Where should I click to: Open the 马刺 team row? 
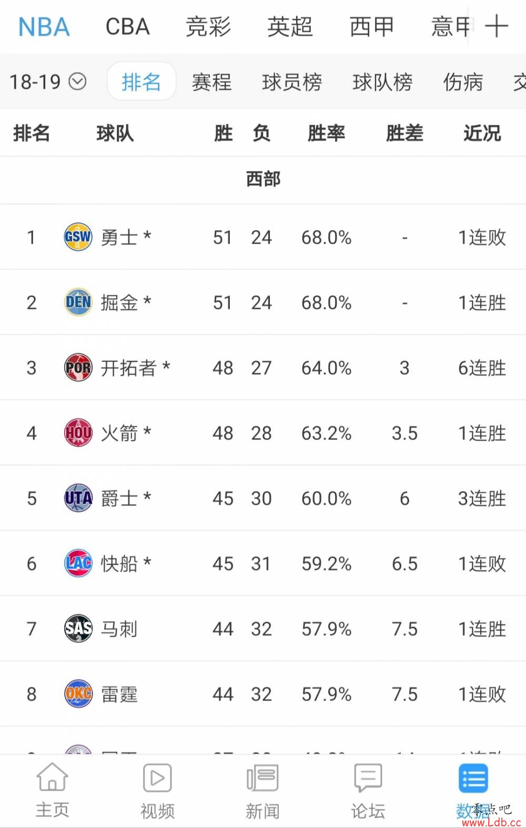coord(263,629)
